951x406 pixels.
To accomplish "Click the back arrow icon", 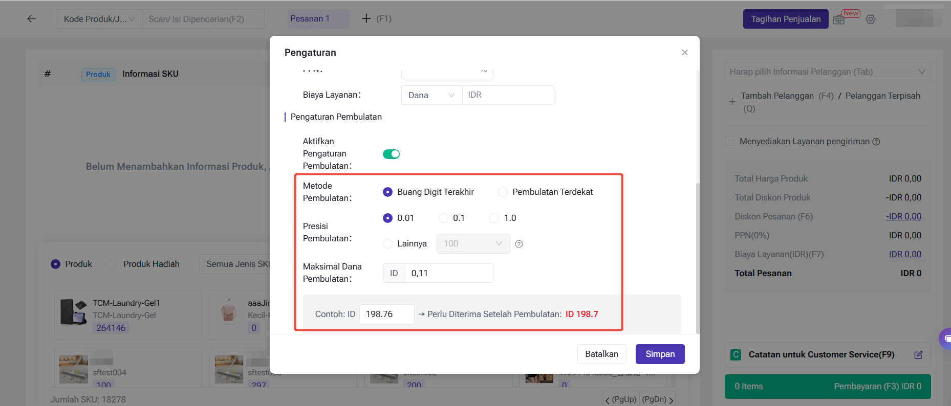I will pos(32,19).
